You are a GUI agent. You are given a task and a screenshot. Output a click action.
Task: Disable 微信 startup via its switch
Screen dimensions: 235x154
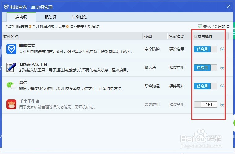click(x=206, y=86)
